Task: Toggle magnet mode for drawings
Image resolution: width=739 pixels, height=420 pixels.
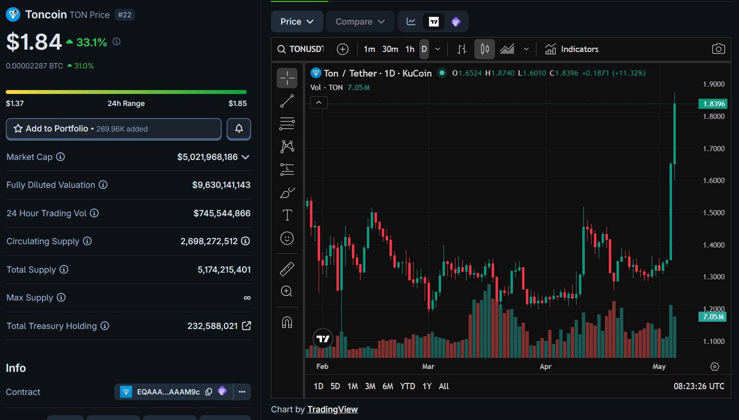Action: coord(287,322)
